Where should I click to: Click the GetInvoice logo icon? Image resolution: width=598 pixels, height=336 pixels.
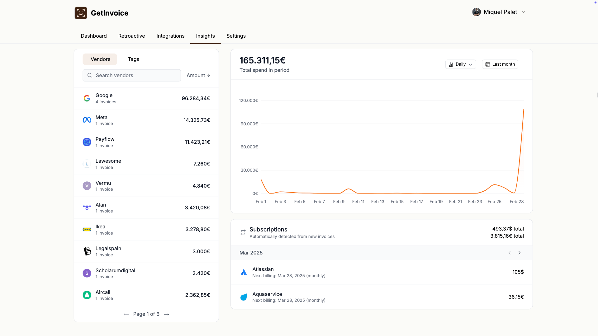81,13
